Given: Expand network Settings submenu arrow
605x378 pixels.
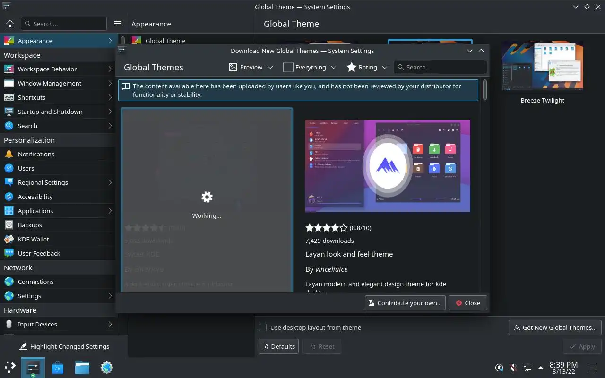Looking at the screenshot, I should (x=110, y=296).
